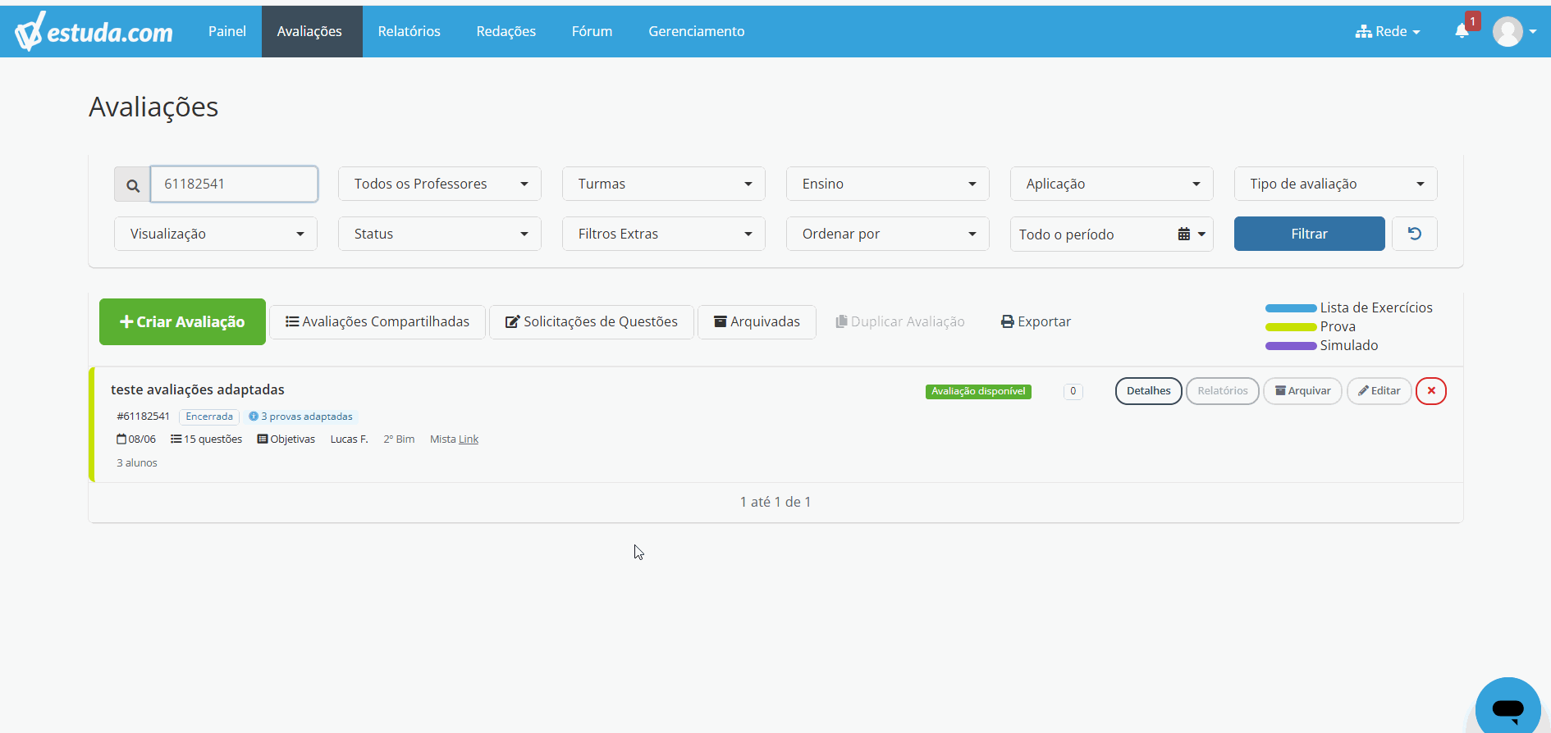
Task: Open the user avatar menu
Action: (x=1514, y=32)
